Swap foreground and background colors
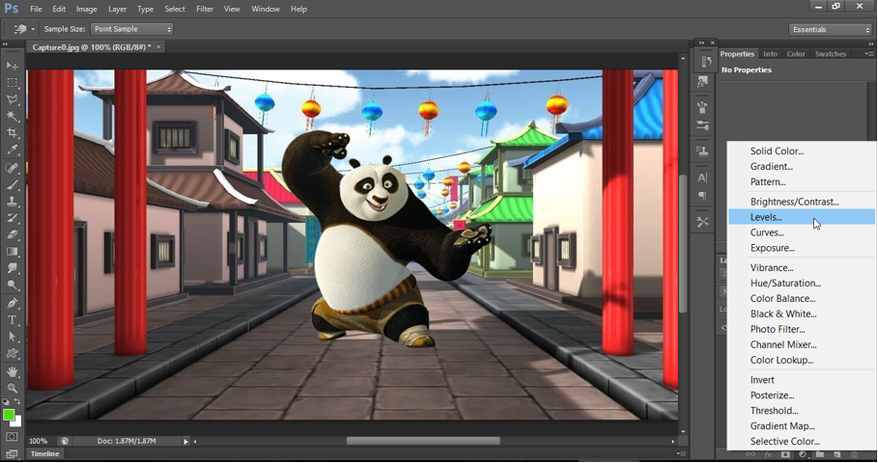The width and height of the screenshot is (878, 463). (x=18, y=401)
